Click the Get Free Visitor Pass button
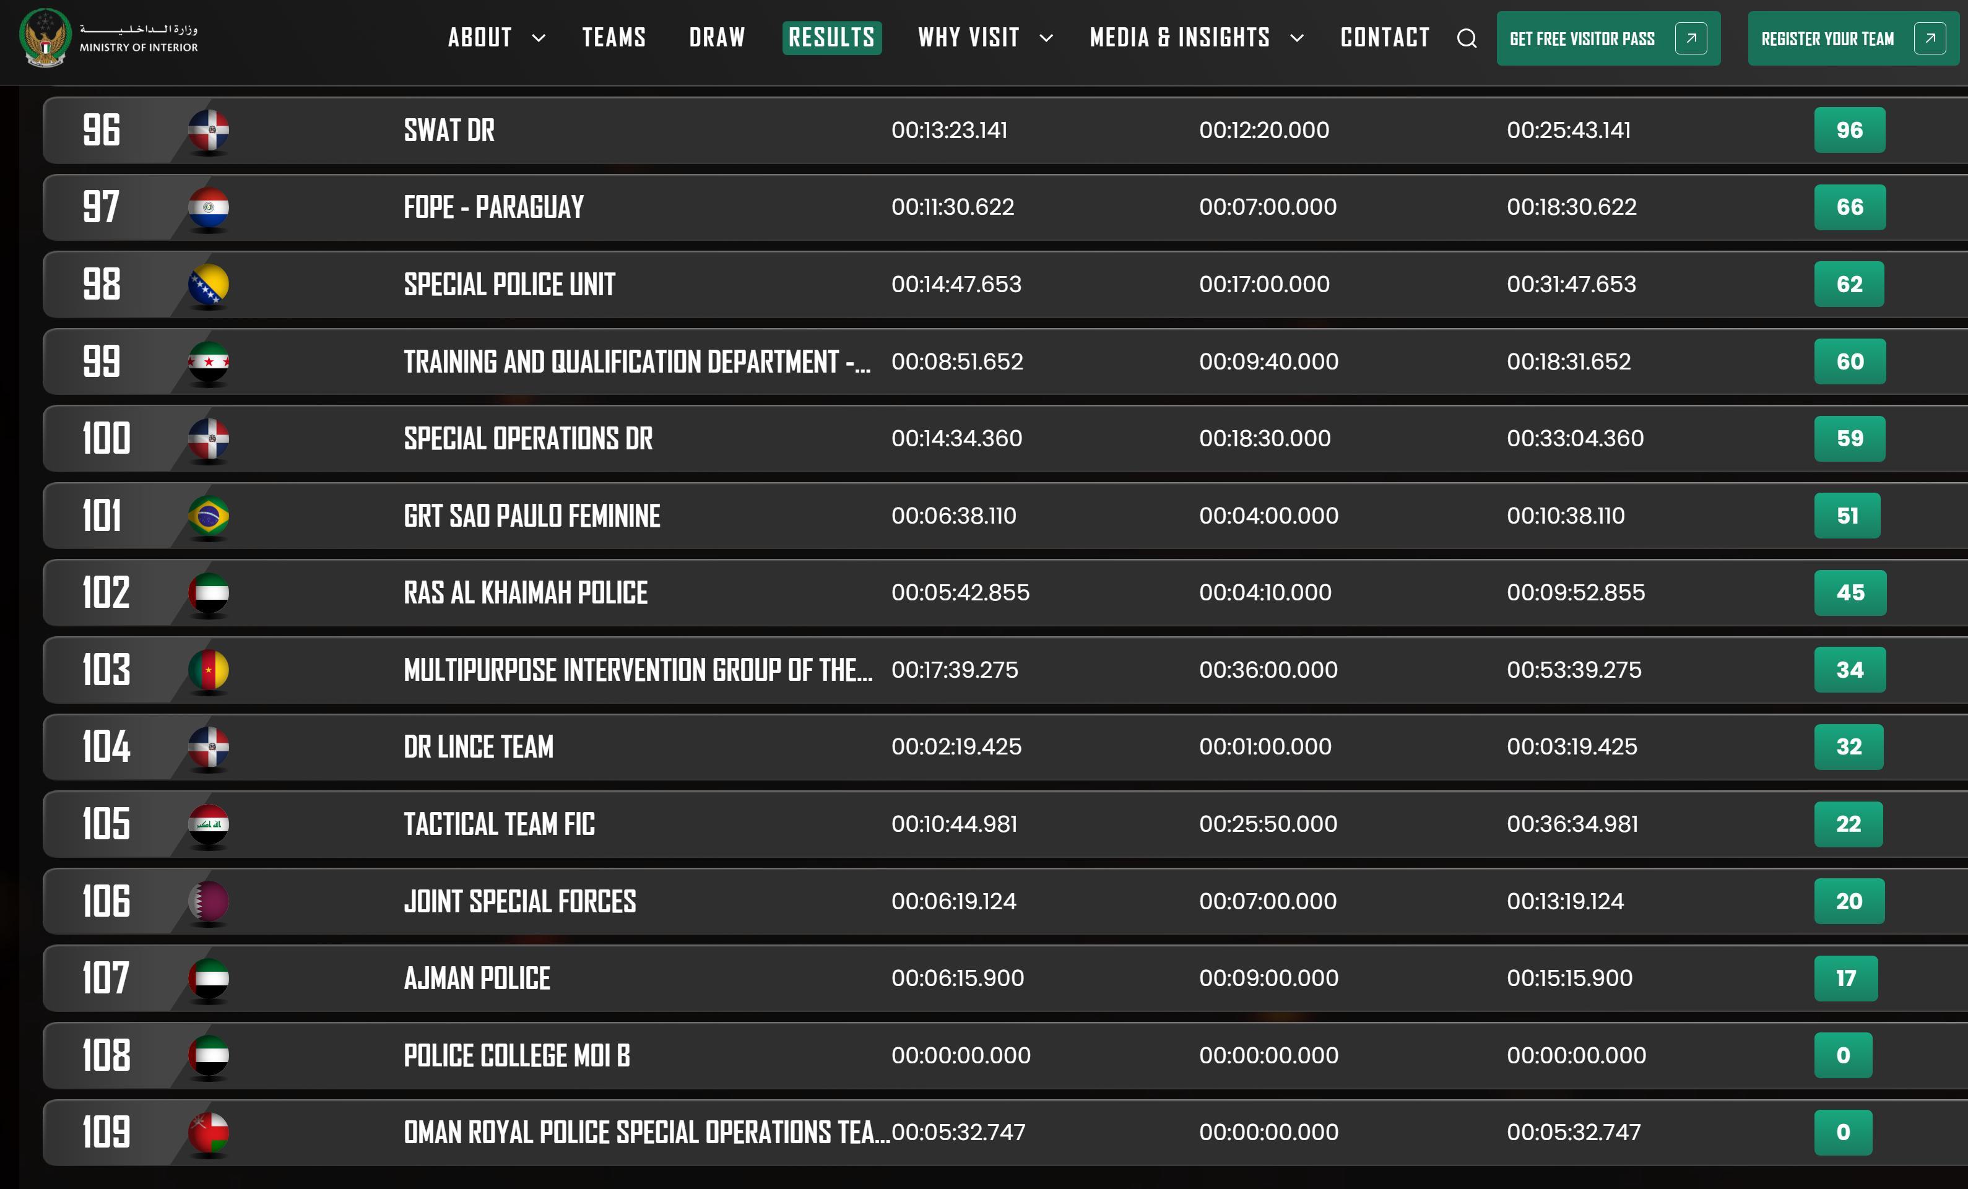1968x1189 pixels. [x=1582, y=38]
